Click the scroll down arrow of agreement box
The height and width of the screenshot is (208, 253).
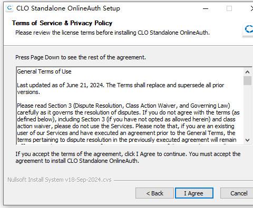(x=247, y=140)
